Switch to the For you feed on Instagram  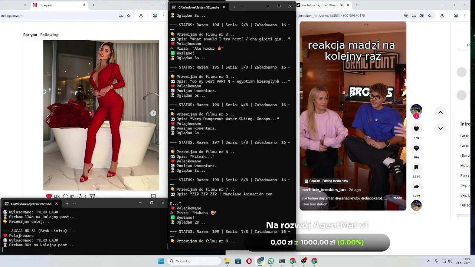click(30, 35)
